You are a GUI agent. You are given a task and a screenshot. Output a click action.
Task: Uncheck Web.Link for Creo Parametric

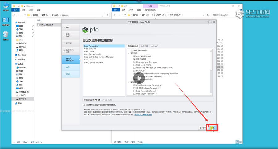[x=134, y=85]
